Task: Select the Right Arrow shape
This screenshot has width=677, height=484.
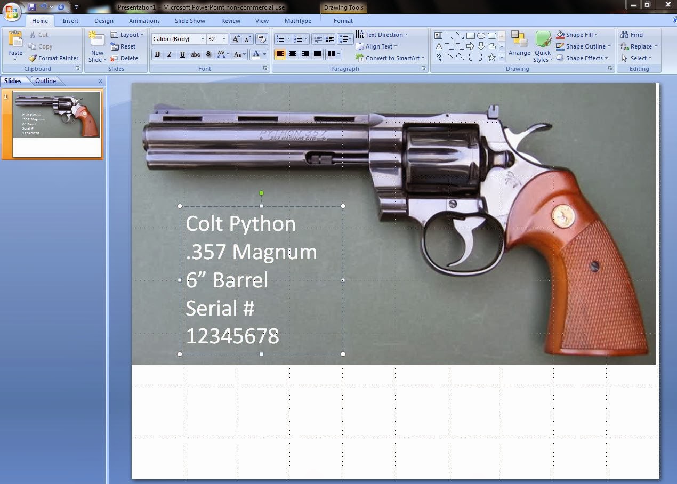Action: tap(470, 46)
